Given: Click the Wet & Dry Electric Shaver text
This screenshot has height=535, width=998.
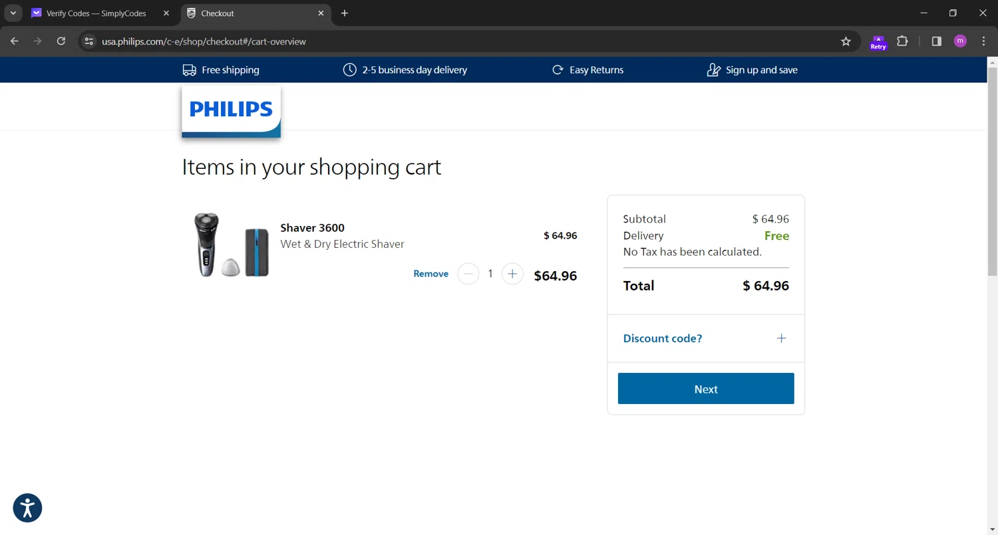Looking at the screenshot, I should 342,244.
